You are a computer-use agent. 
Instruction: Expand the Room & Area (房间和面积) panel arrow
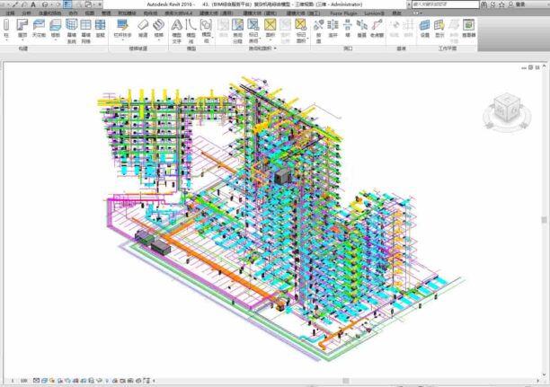275,48
